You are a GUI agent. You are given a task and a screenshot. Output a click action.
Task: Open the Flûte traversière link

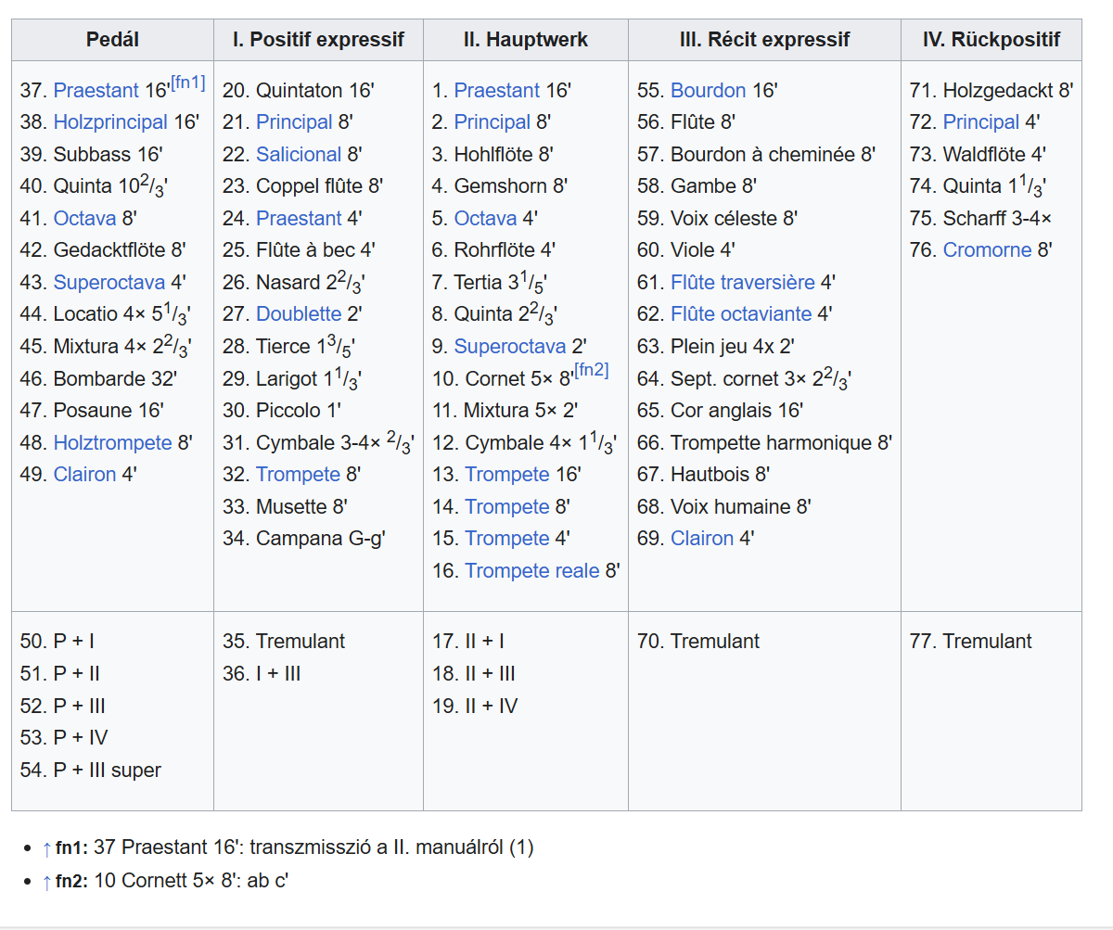tap(743, 282)
